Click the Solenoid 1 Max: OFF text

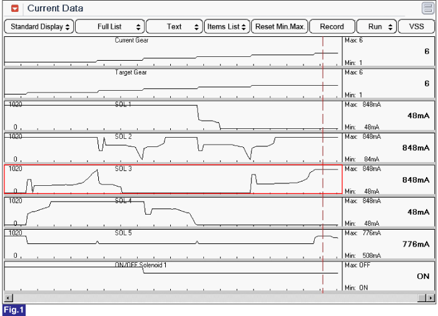(x=357, y=265)
